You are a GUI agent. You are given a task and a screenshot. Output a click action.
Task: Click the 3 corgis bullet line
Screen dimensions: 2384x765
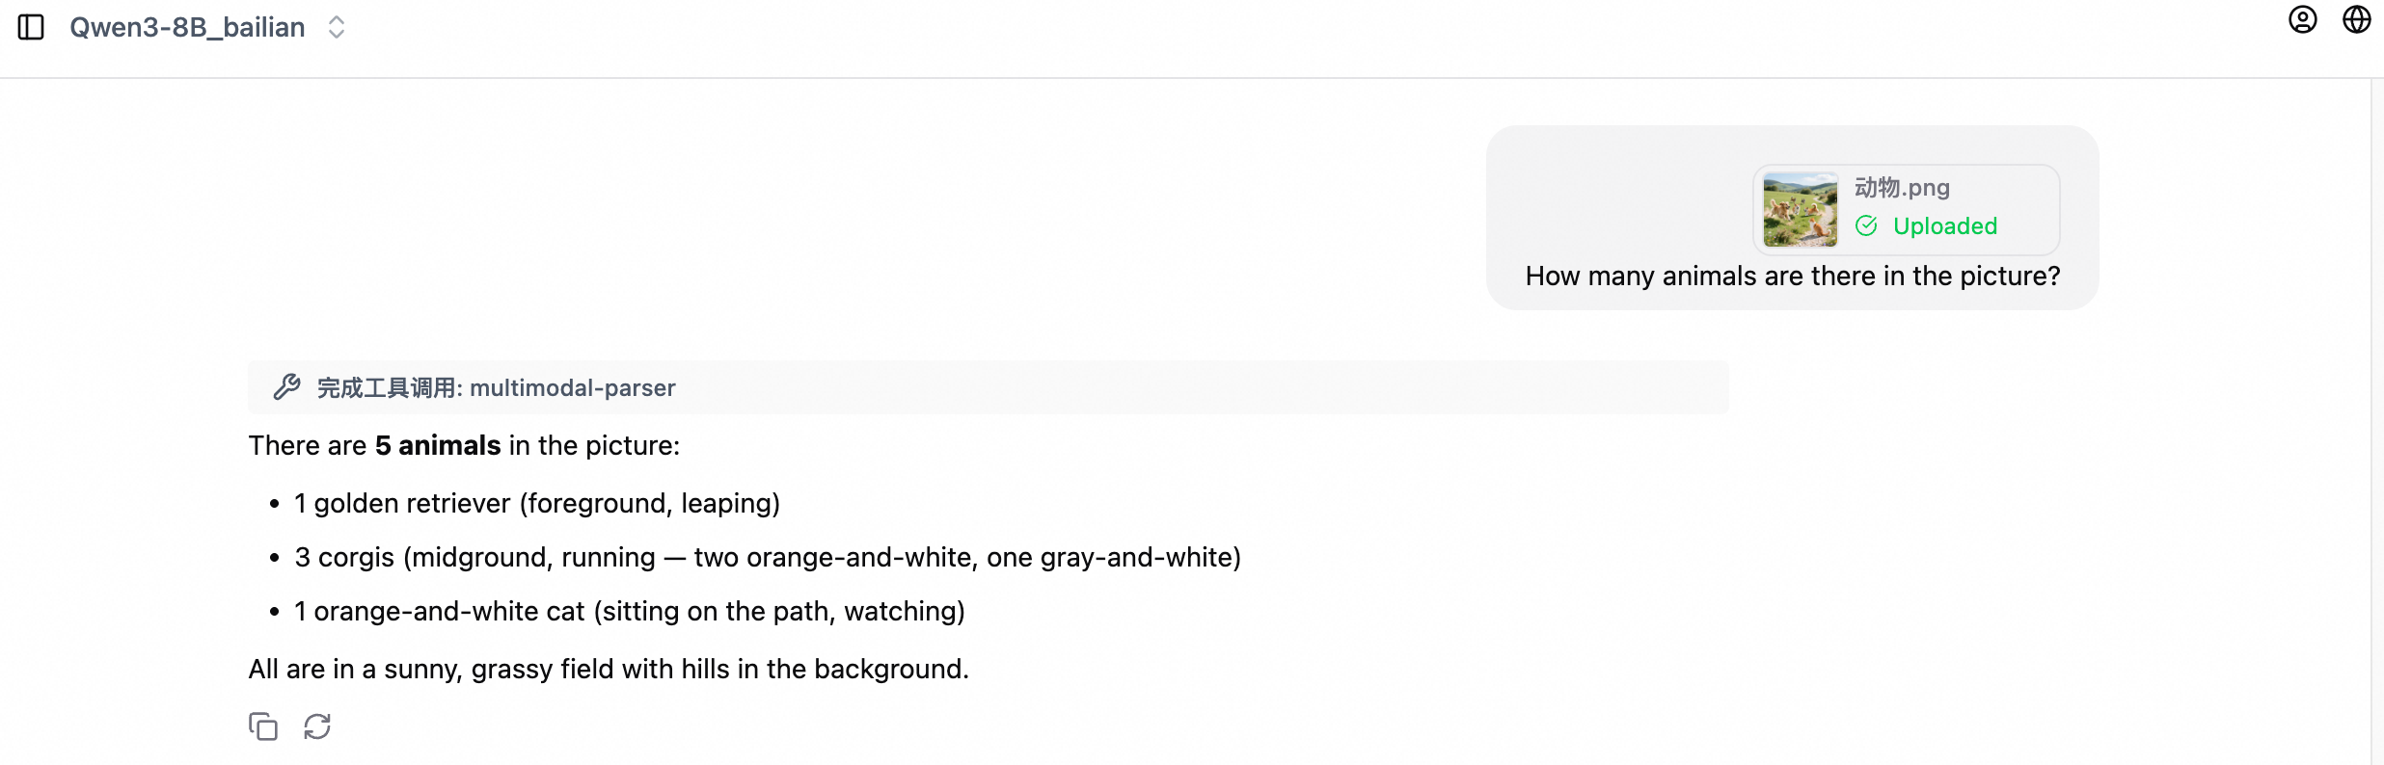768,558
